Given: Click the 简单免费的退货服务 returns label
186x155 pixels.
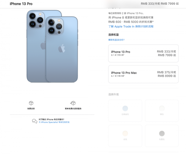Looking at the screenshot, I should (73, 109).
